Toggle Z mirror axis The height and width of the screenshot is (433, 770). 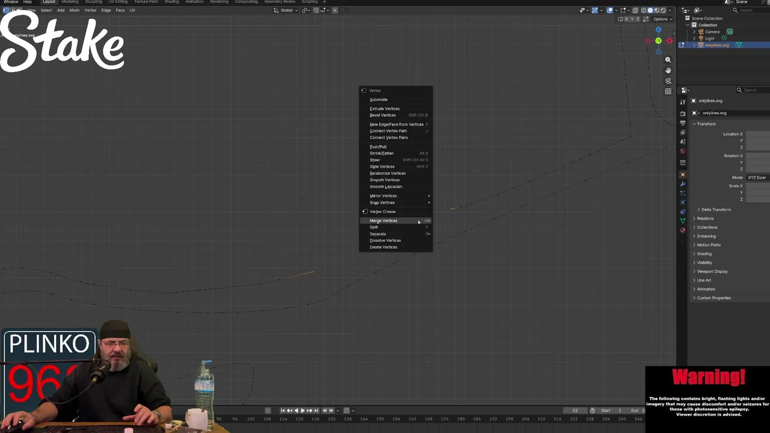pos(638,19)
